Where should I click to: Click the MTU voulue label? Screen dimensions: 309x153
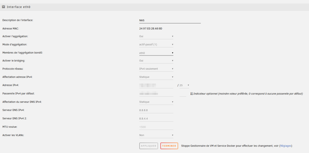pos(10,127)
